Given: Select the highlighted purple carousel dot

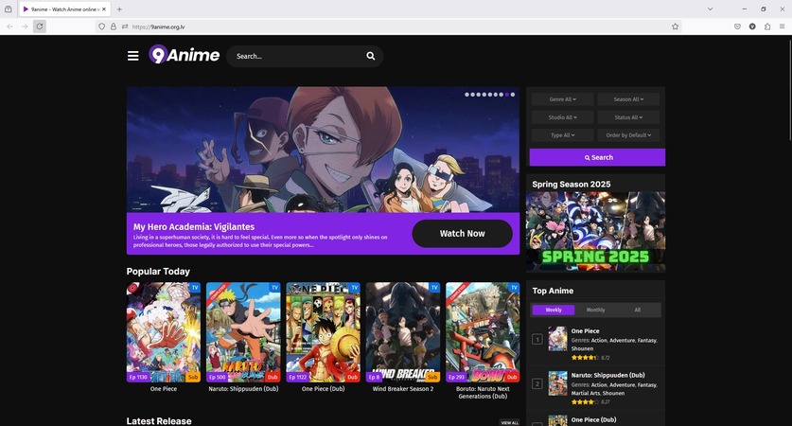Looking at the screenshot, I should pos(507,95).
